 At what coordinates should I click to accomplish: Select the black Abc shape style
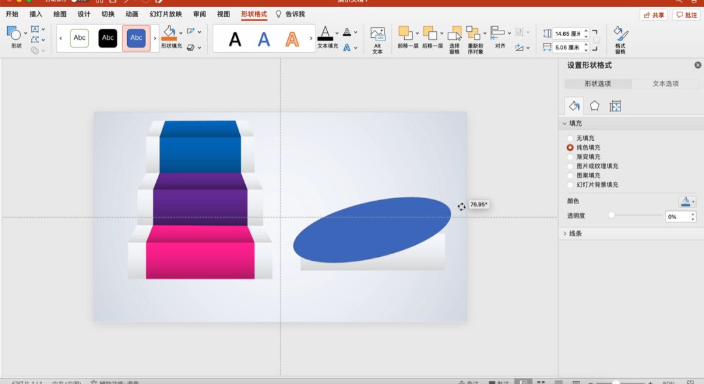pyautogui.click(x=108, y=38)
